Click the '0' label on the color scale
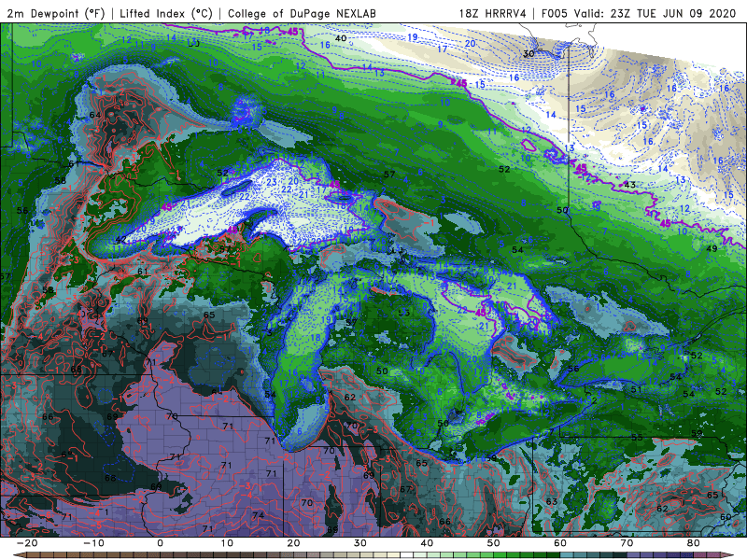The height and width of the screenshot is (560, 747). tap(160, 543)
